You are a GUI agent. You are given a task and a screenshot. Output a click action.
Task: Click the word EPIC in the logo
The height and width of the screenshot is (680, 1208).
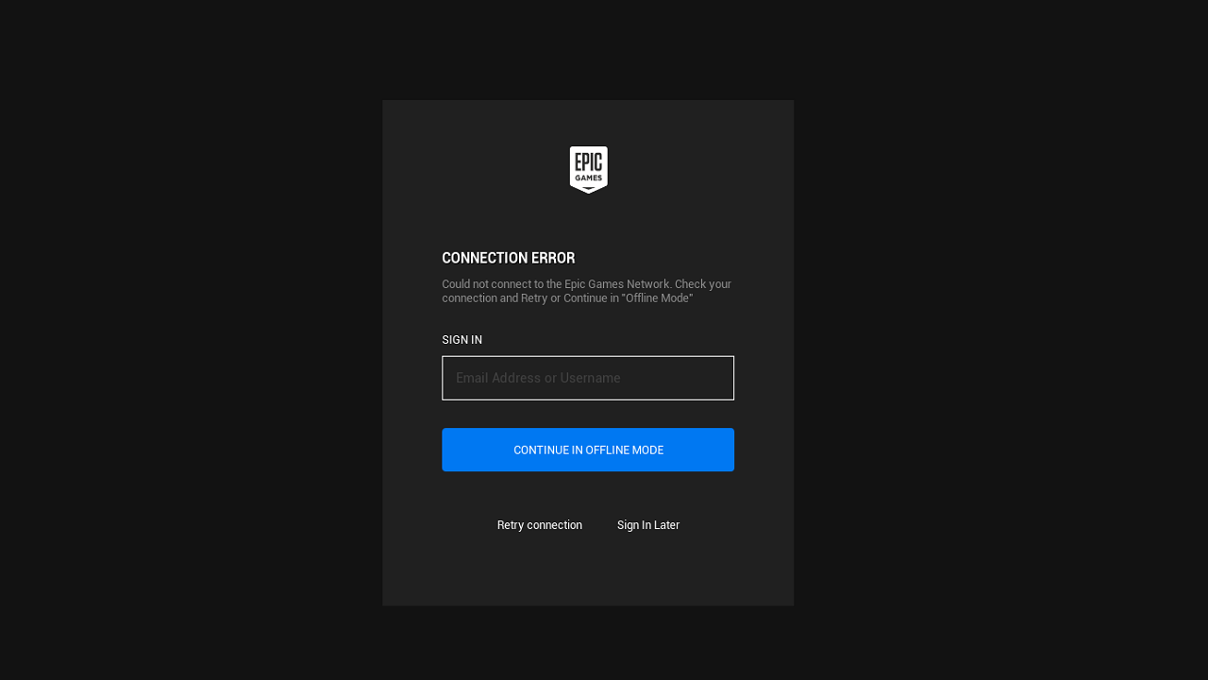pyautogui.click(x=588, y=161)
